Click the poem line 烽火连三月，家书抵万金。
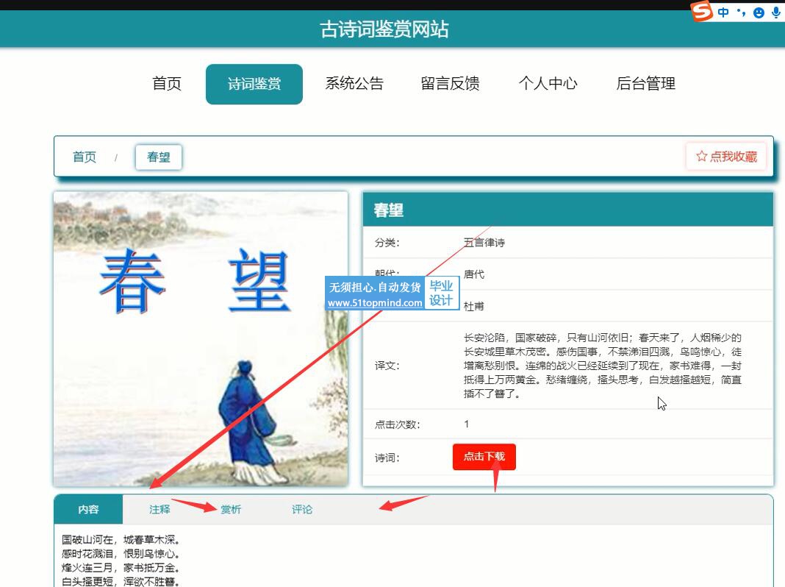Screen dimensions: 785x587 (x=121, y=568)
